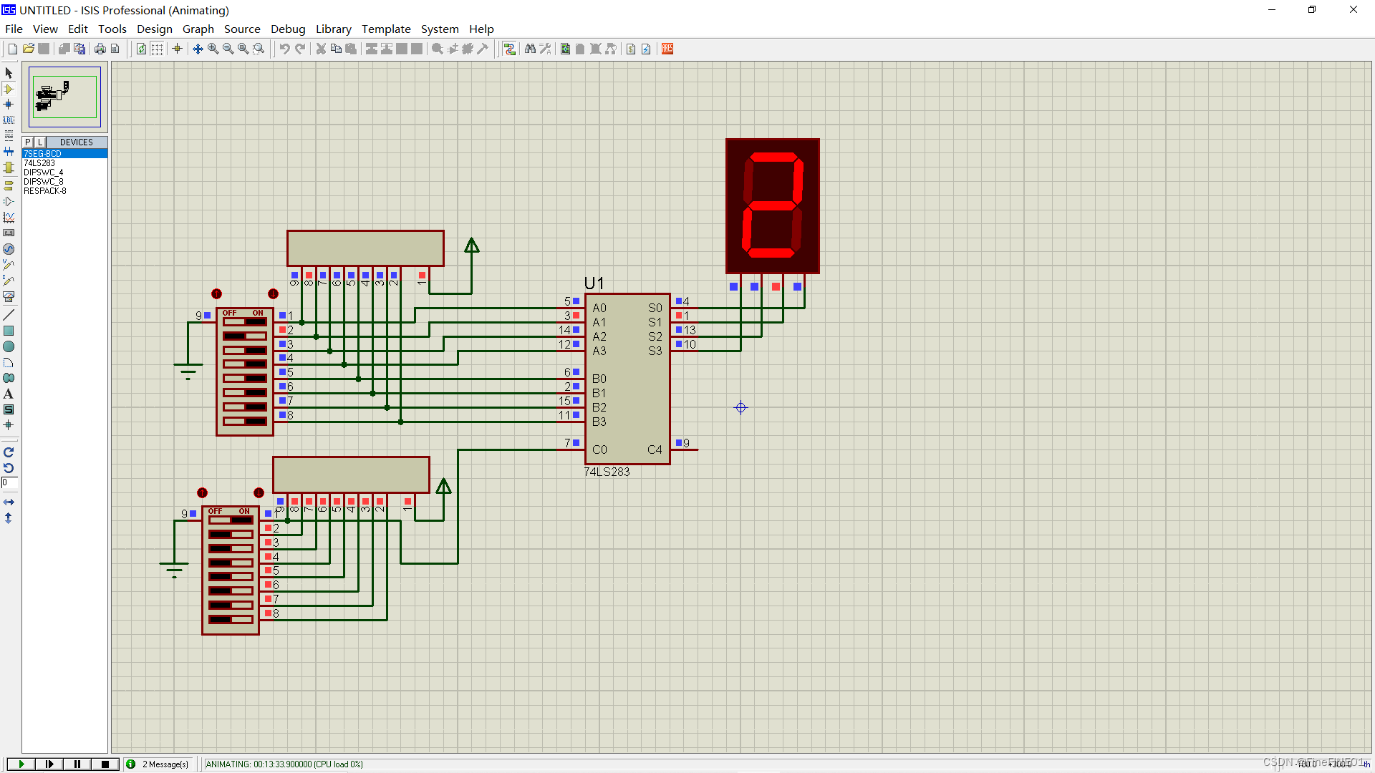Select the Component mode tool
Screen dimensions: 1375x773
[9, 89]
